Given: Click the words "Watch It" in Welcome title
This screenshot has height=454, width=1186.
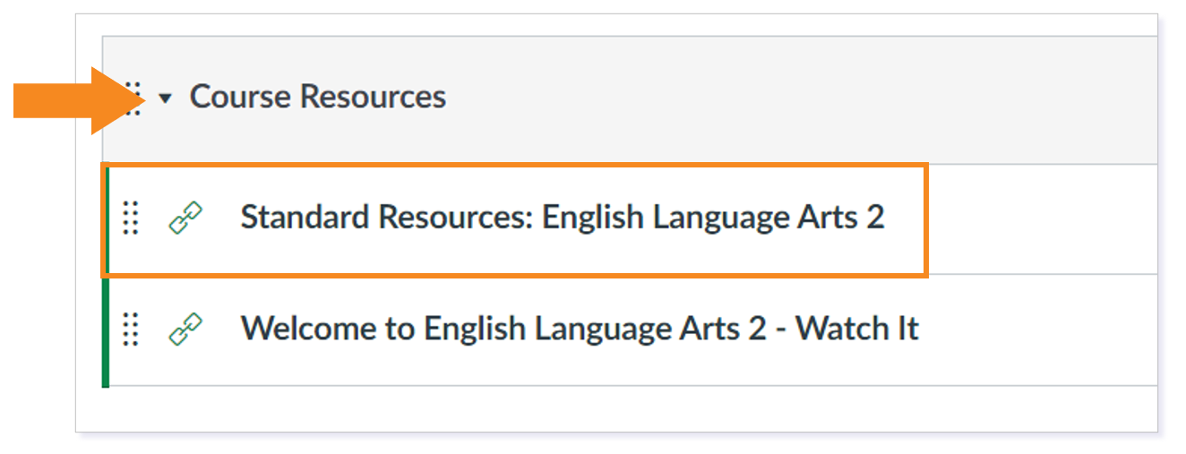Looking at the screenshot, I should tap(857, 329).
